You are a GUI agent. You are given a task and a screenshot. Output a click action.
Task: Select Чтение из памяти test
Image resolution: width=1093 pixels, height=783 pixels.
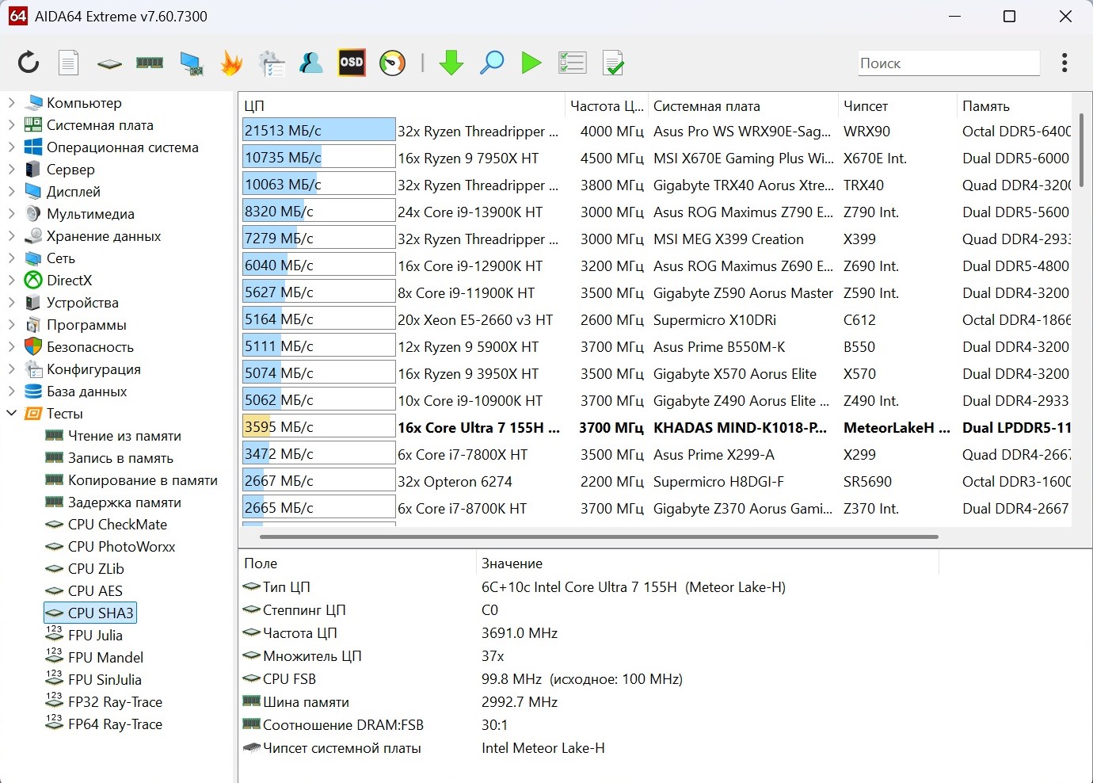[x=124, y=436]
